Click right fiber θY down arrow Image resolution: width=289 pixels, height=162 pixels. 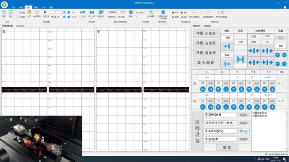(x=272, y=107)
